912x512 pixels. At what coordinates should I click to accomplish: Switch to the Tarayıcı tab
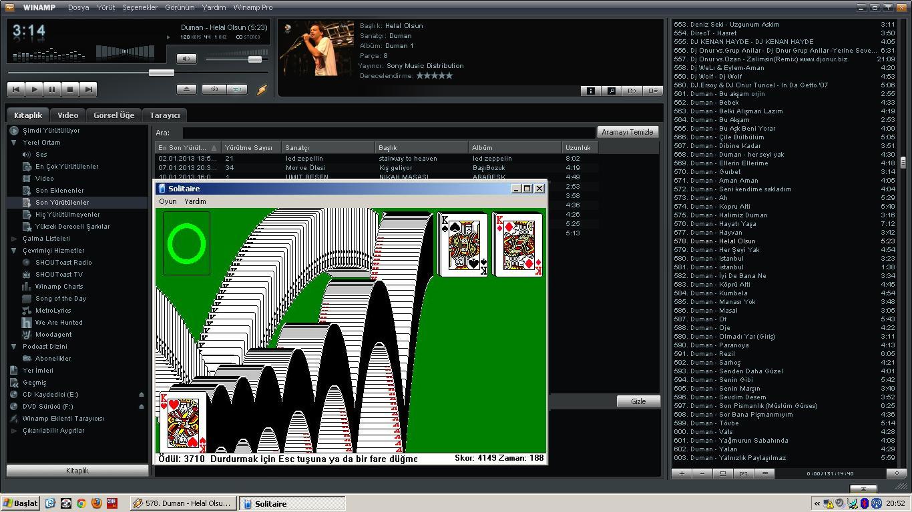(x=165, y=115)
